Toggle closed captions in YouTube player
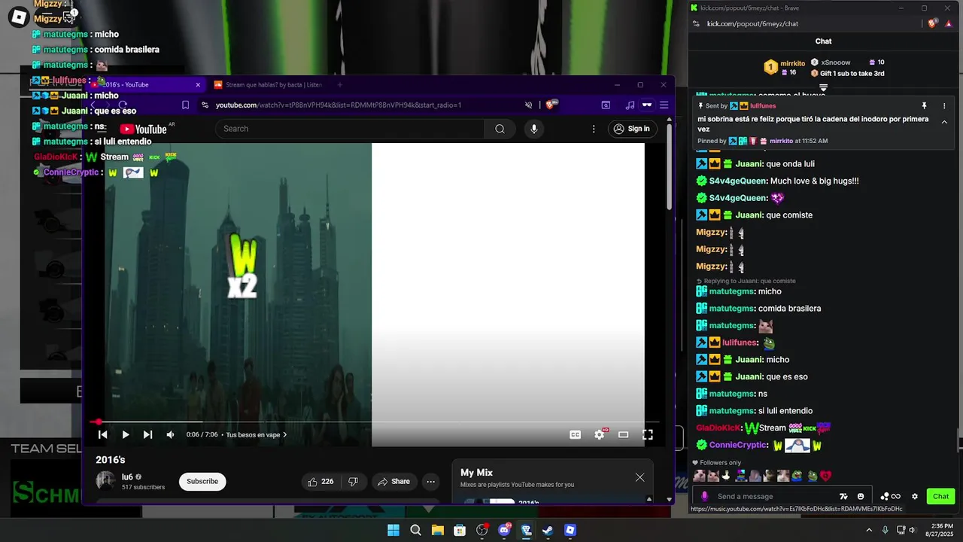The height and width of the screenshot is (542, 963). click(576, 434)
